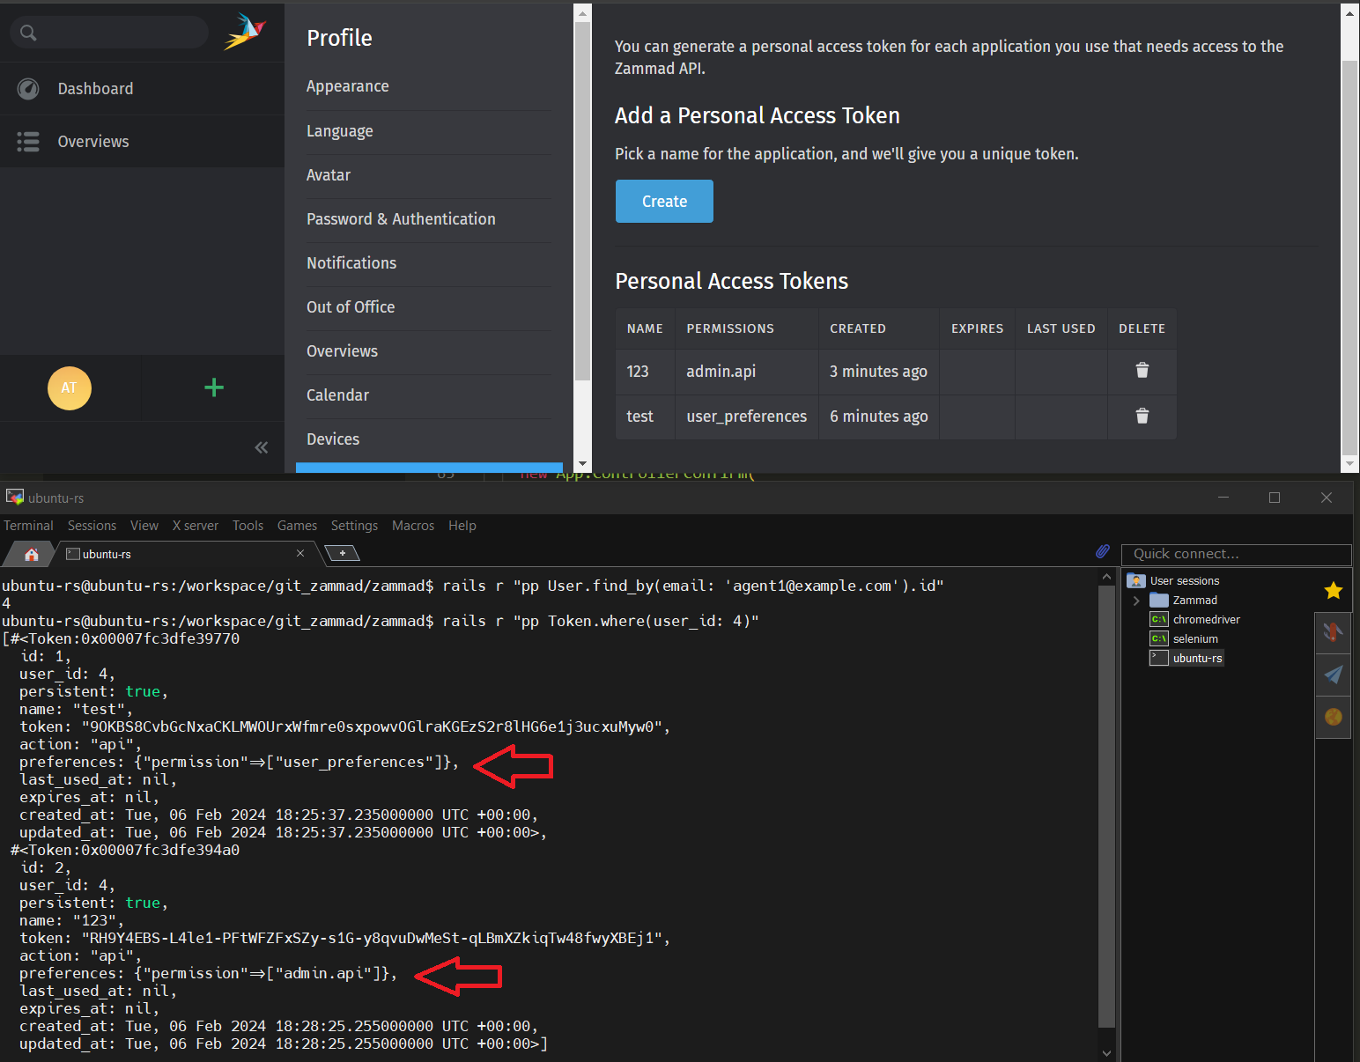
Task: Select the selenium session
Action: point(1195,639)
